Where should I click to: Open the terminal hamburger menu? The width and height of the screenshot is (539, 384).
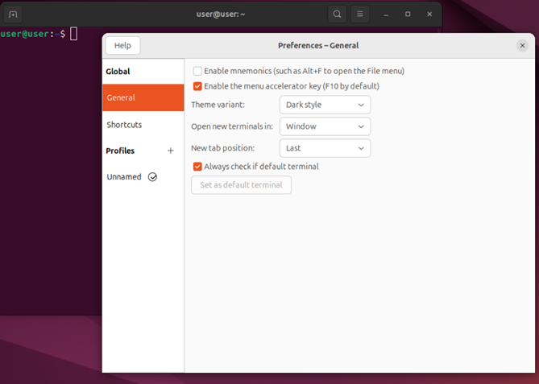[x=360, y=14]
